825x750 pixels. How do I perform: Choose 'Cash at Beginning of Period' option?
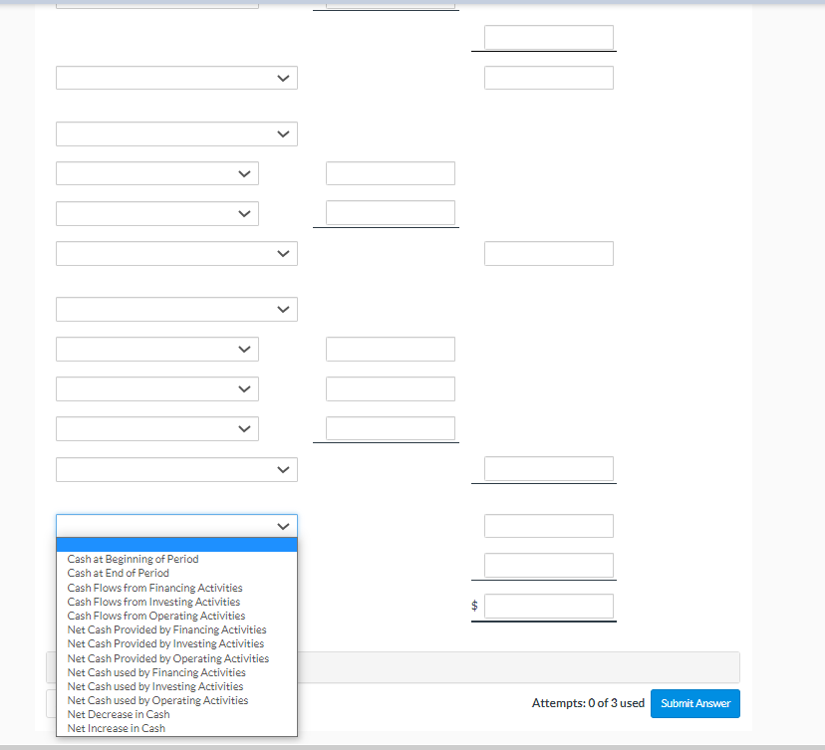(x=176, y=559)
